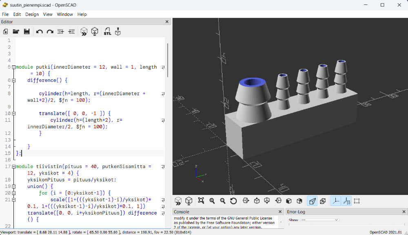This screenshot has height=235, width=408.
Task: Click the 'Error-Log' panel title
Action: pos(296,212)
